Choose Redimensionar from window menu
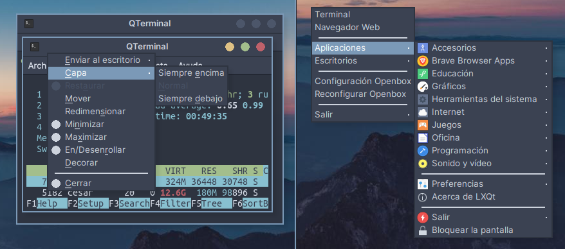565x249 pixels. click(102, 112)
